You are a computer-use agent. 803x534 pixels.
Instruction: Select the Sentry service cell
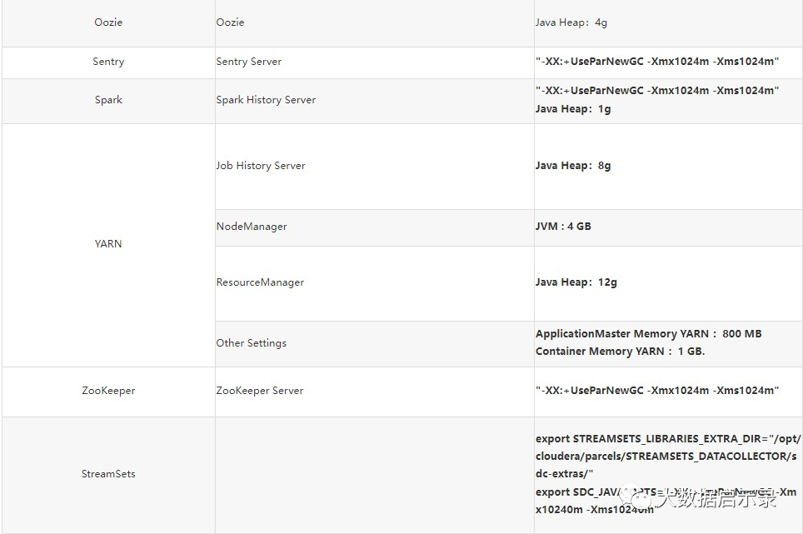pyautogui.click(x=108, y=62)
